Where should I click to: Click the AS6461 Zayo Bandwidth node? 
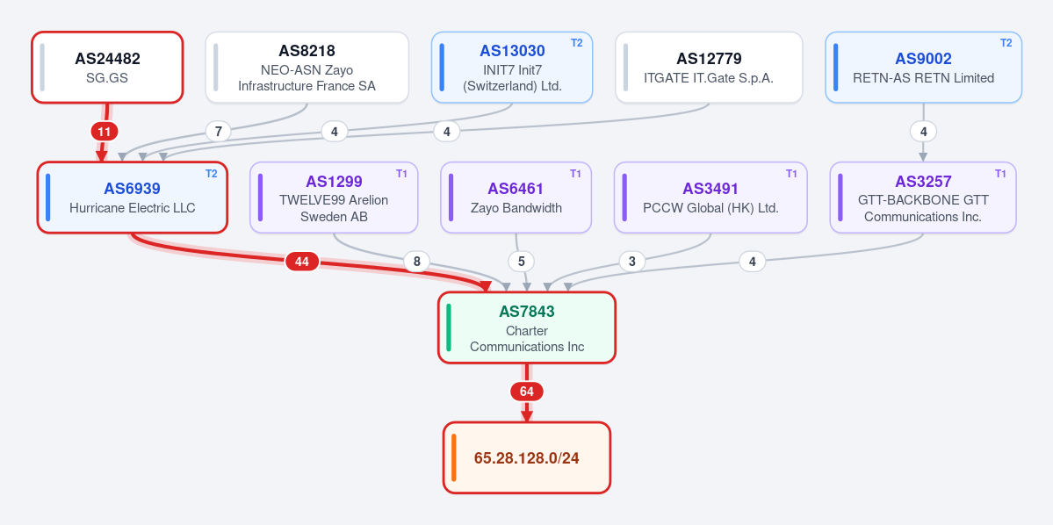[516, 198]
